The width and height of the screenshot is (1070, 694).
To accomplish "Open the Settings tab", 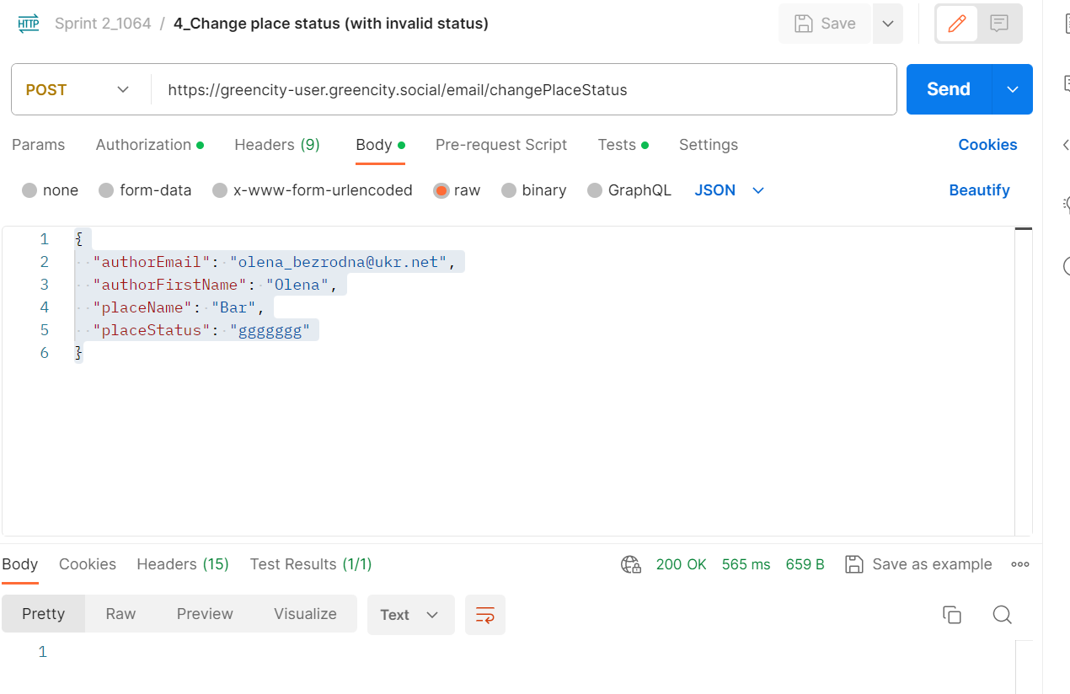I will pos(709,145).
